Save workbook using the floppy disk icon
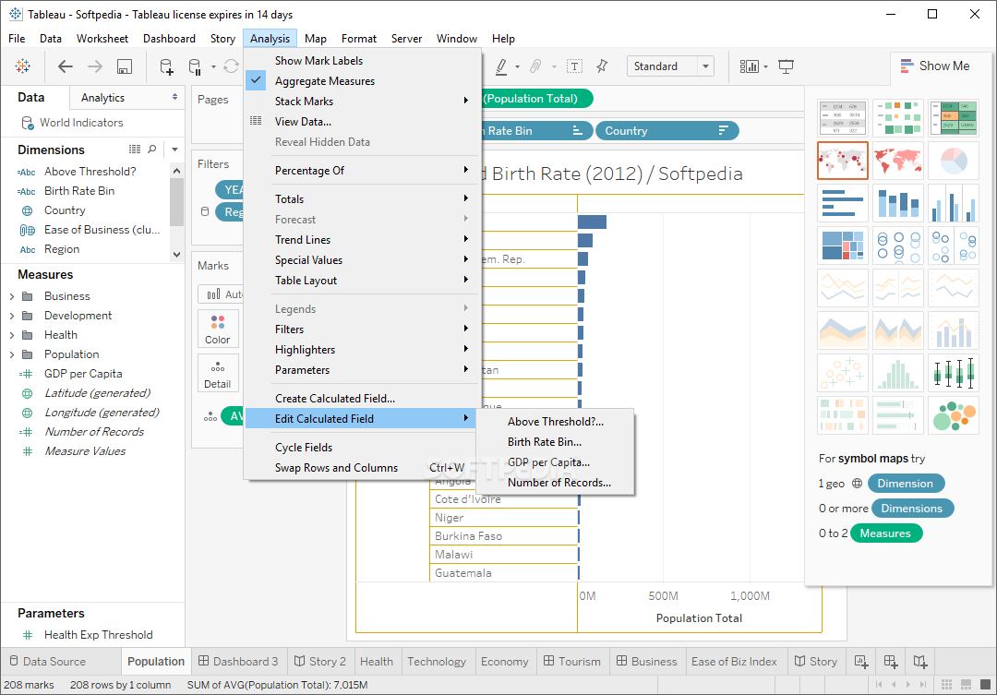The image size is (997, 695). point(125,66)
